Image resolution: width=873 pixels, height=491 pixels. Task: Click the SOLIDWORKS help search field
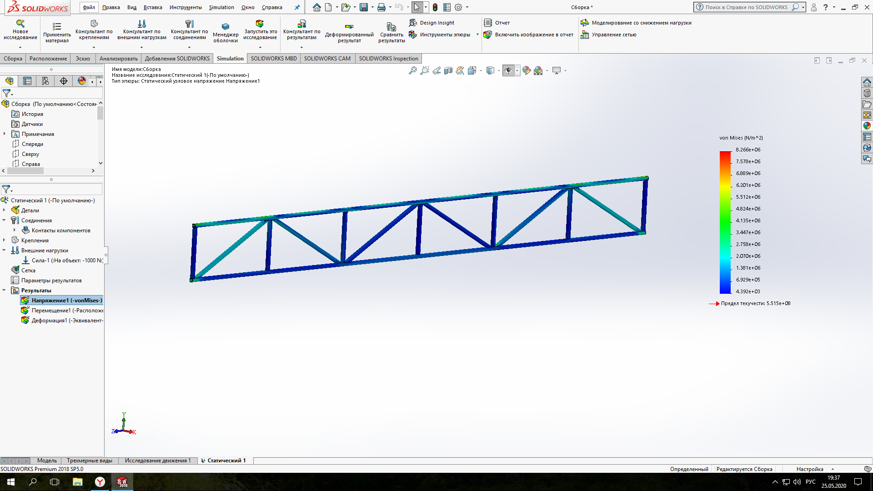[x=748, y=7]
